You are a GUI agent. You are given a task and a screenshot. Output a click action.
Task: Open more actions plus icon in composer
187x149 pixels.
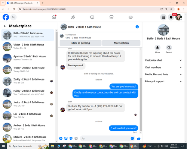click(61, 138)
